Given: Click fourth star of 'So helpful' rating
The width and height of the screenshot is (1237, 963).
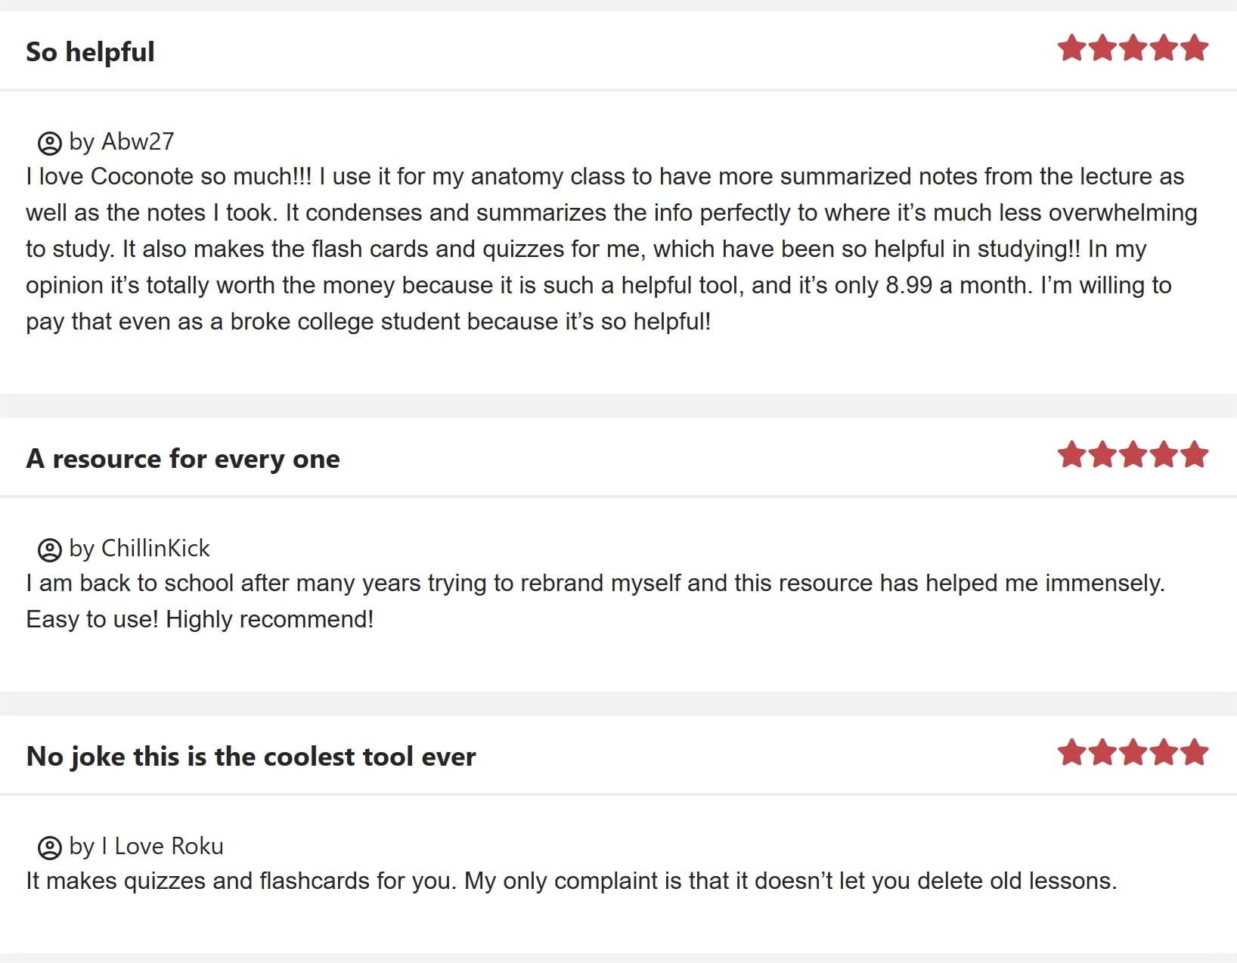Looking at the screenshot, I should (1164, 48).
